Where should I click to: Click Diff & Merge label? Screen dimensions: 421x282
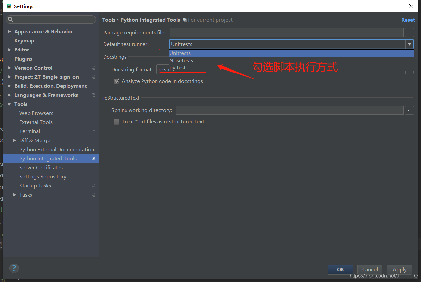[35, 141]
